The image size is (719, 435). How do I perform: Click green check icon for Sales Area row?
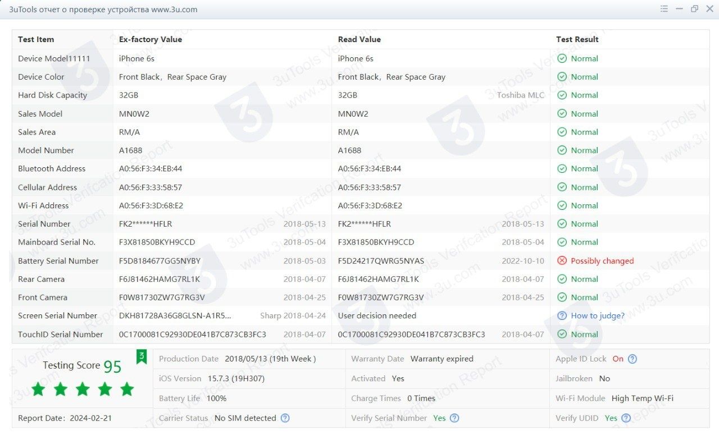[x=562, y=132]
